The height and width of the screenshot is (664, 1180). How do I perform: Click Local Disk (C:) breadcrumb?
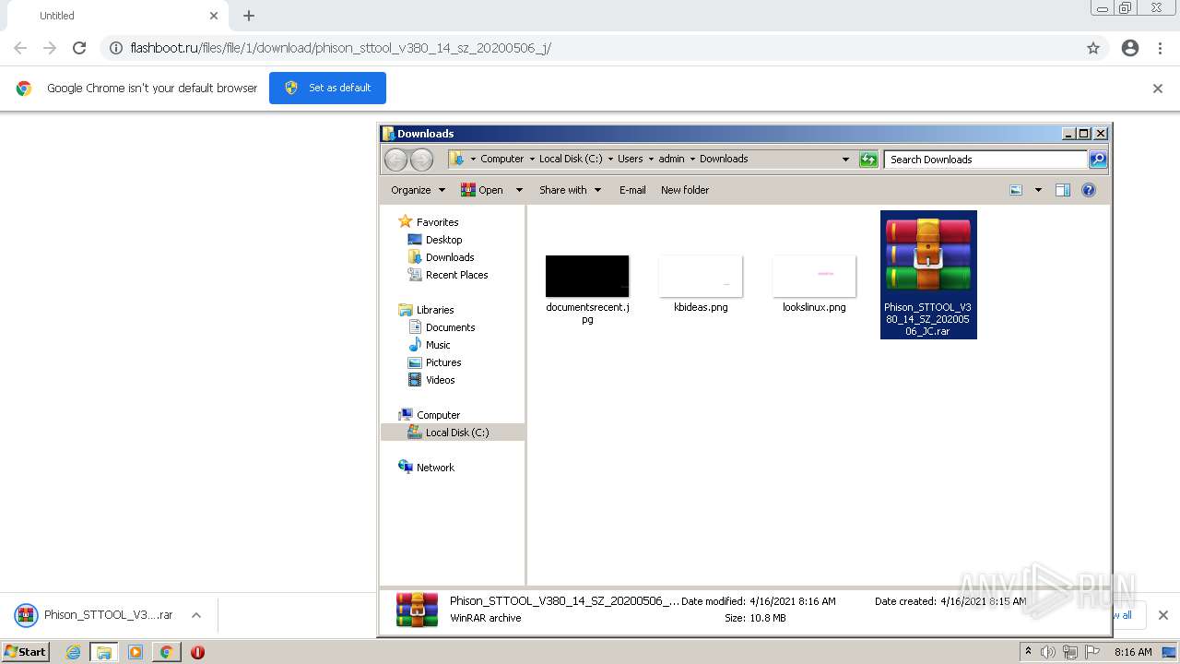pos(571,159)
